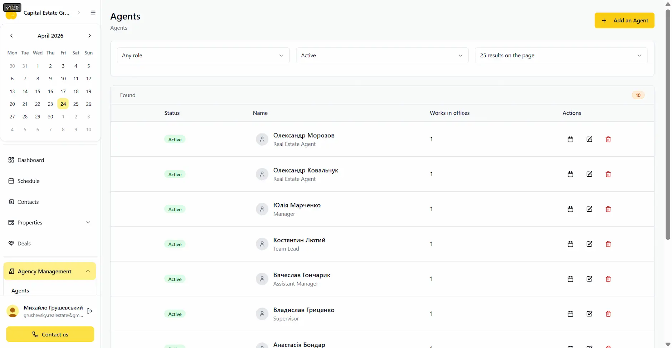
Task: Select April 30 in calendar
Action: 50,117
